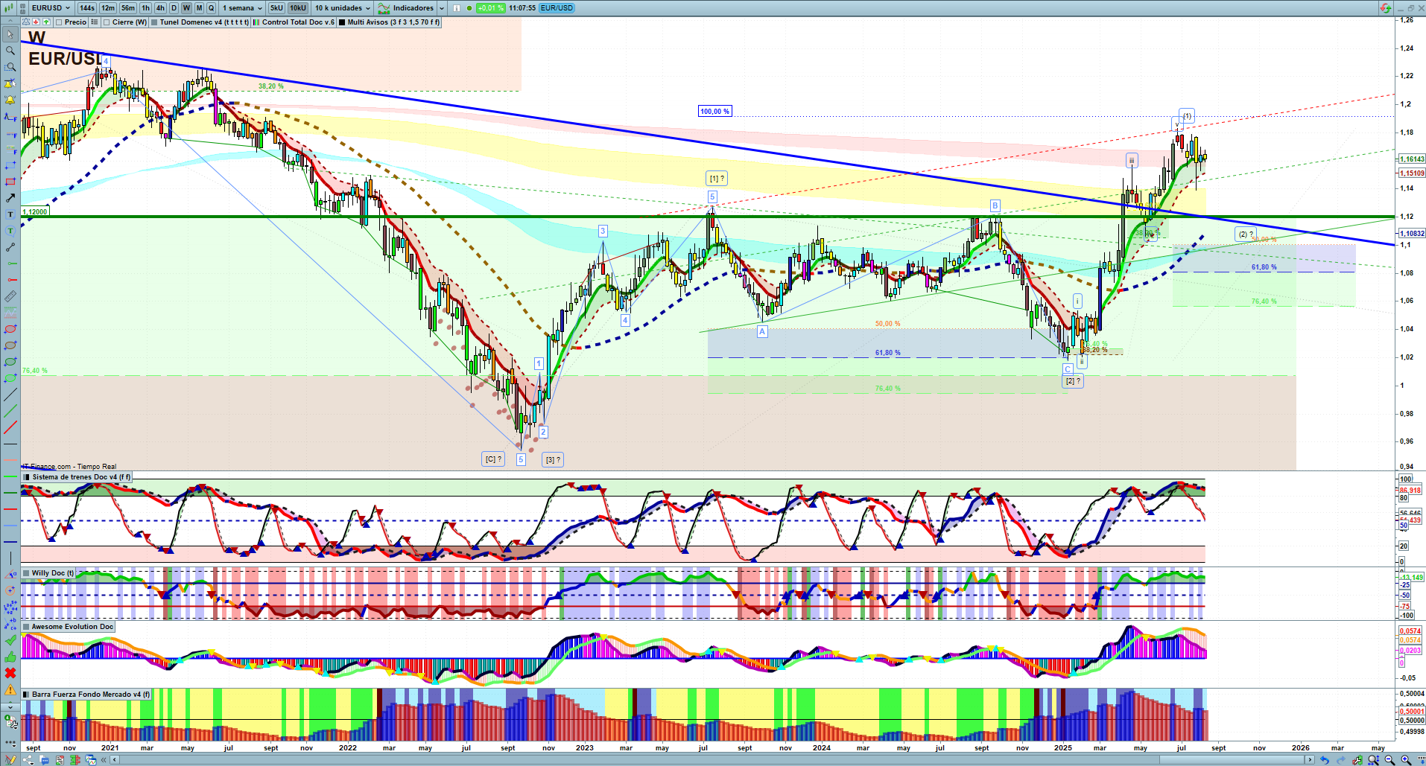Toggle the 10kU units button
The height and width of the screenshot is (766, 1426).
pyautogui.click(x=297, y=8)
